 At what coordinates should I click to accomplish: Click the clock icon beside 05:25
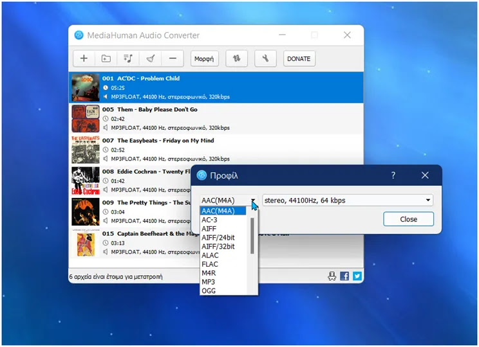[x=106, y=88]
